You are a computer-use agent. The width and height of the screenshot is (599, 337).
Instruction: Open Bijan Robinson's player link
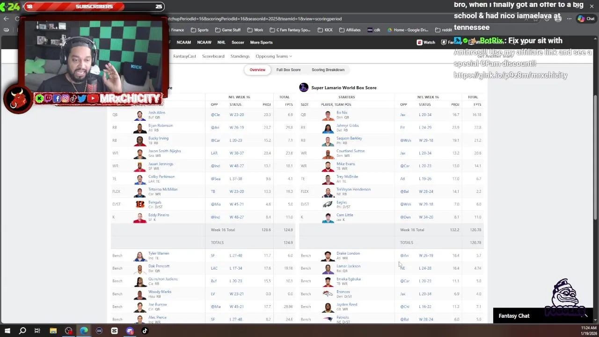click(x=161, y=125)
